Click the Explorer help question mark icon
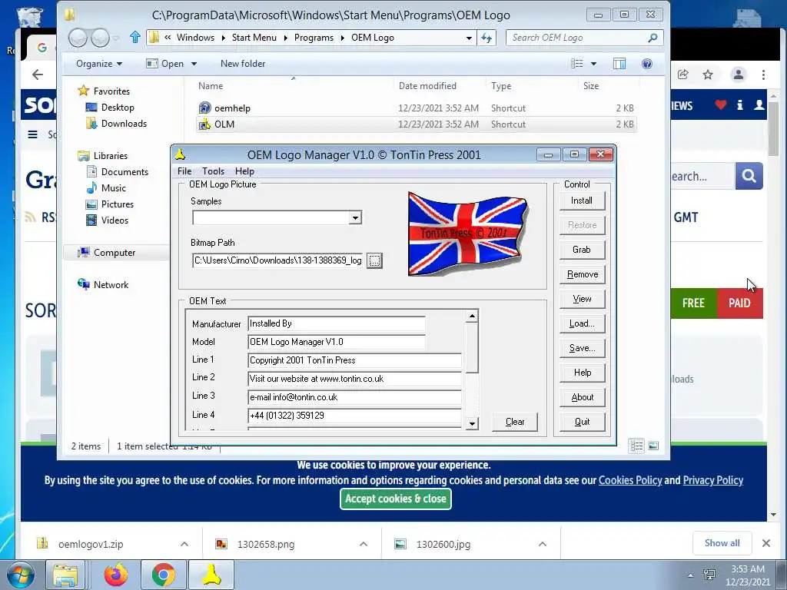The width and height of the screenshot is (787, 590). click(x=647, y=64)
